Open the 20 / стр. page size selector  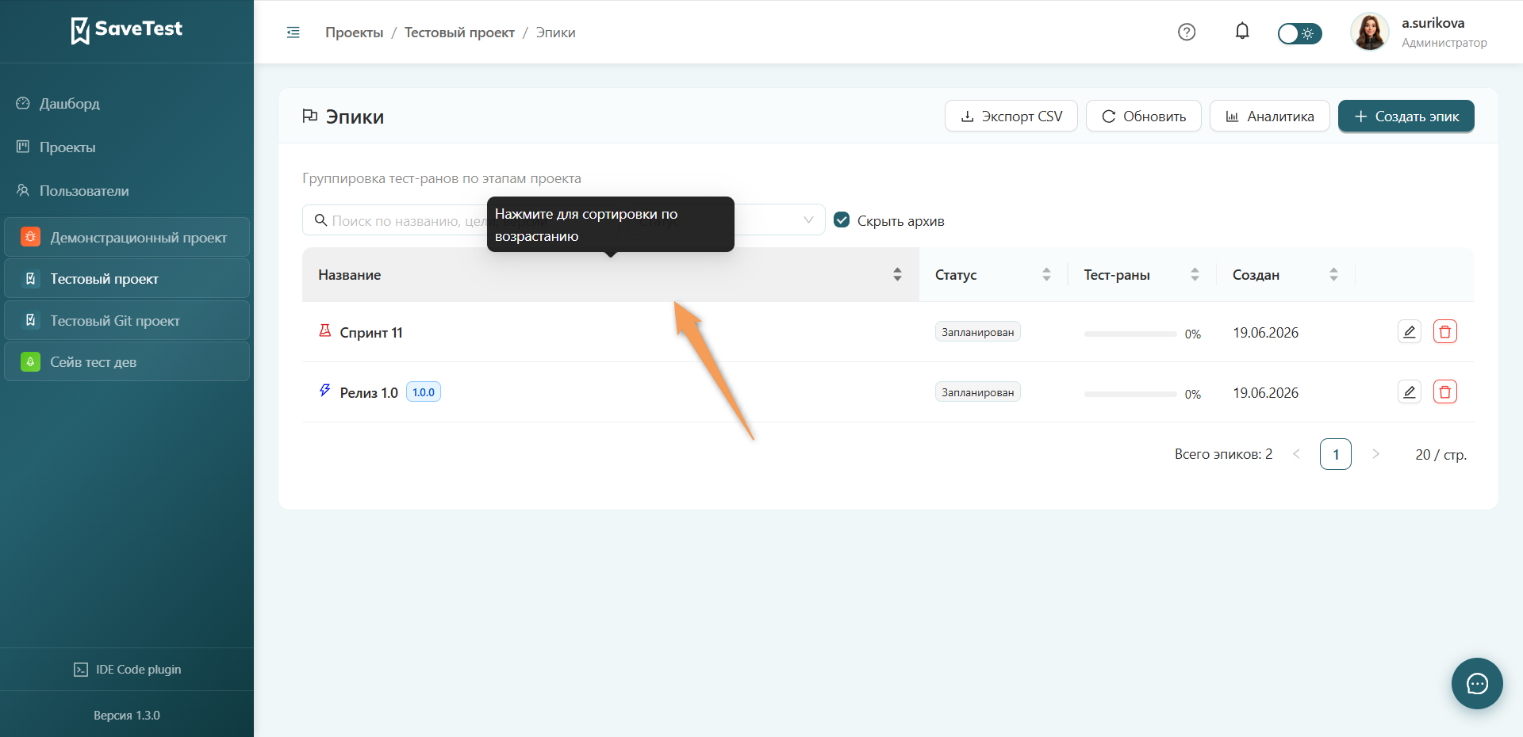1441,454
